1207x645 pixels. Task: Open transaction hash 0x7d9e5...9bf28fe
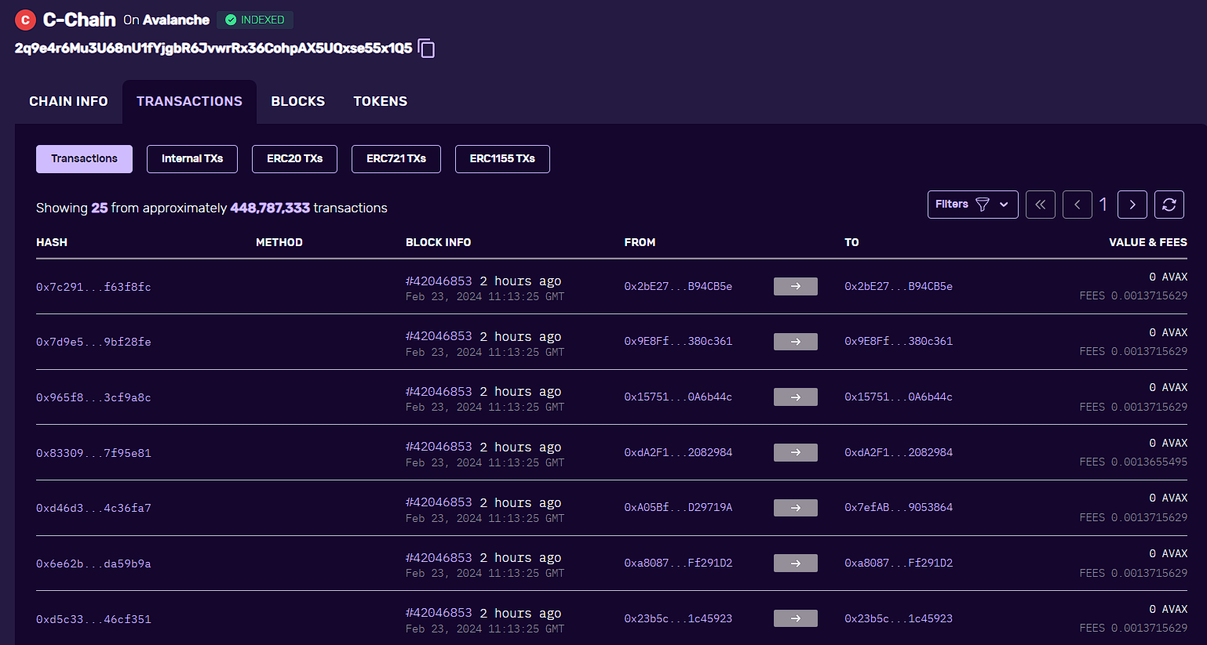click(93, 342)
